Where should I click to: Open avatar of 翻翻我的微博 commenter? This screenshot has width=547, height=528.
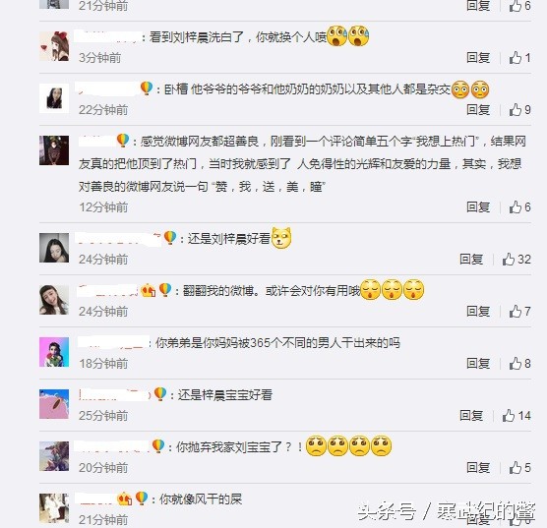54,300
